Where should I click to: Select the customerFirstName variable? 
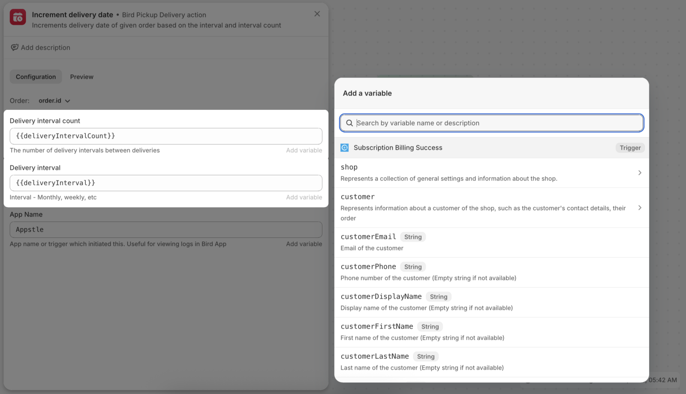click(492, 332)
